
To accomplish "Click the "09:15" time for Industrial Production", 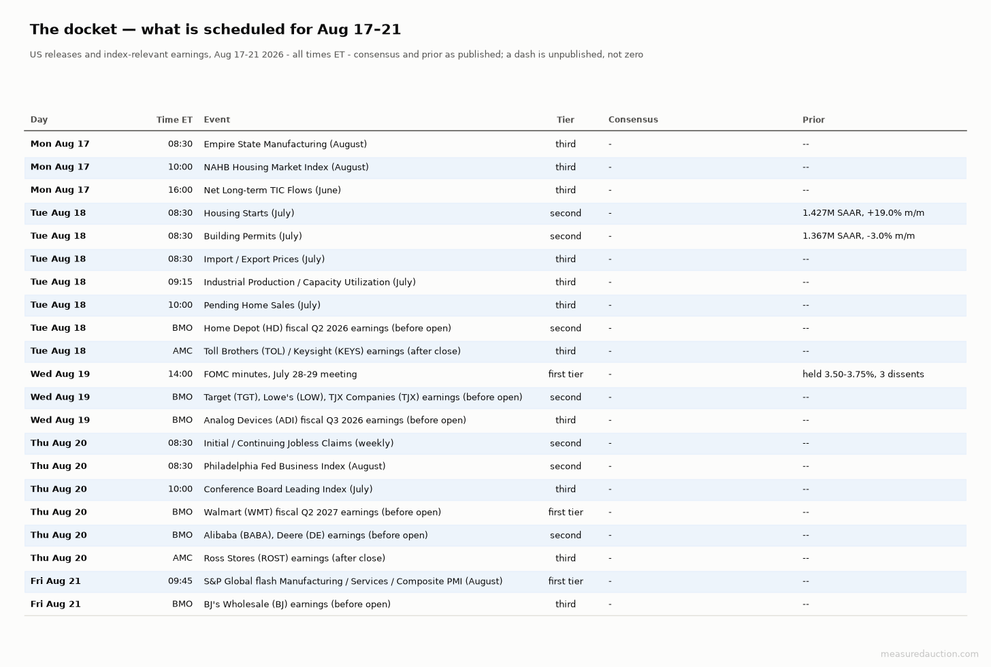I will click(x=180, y=282).
